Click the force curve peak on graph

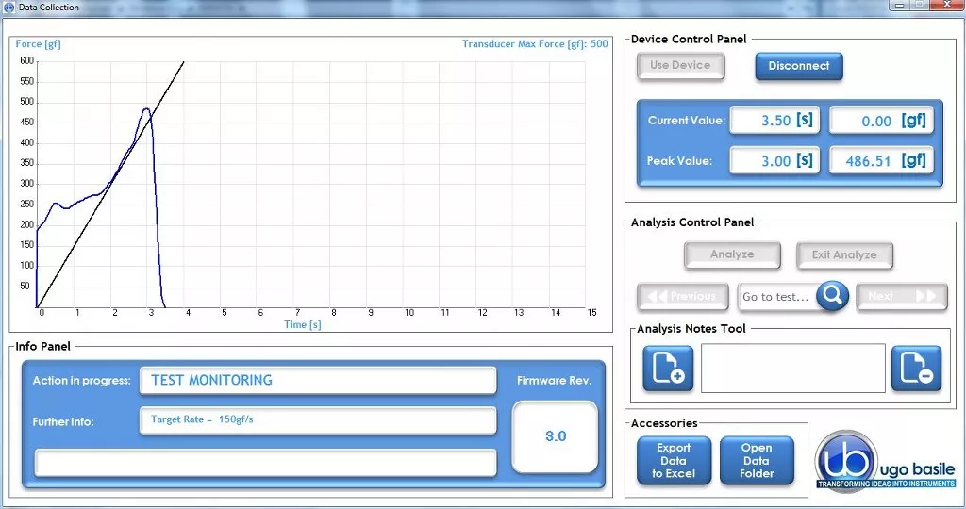coord(146,109)
